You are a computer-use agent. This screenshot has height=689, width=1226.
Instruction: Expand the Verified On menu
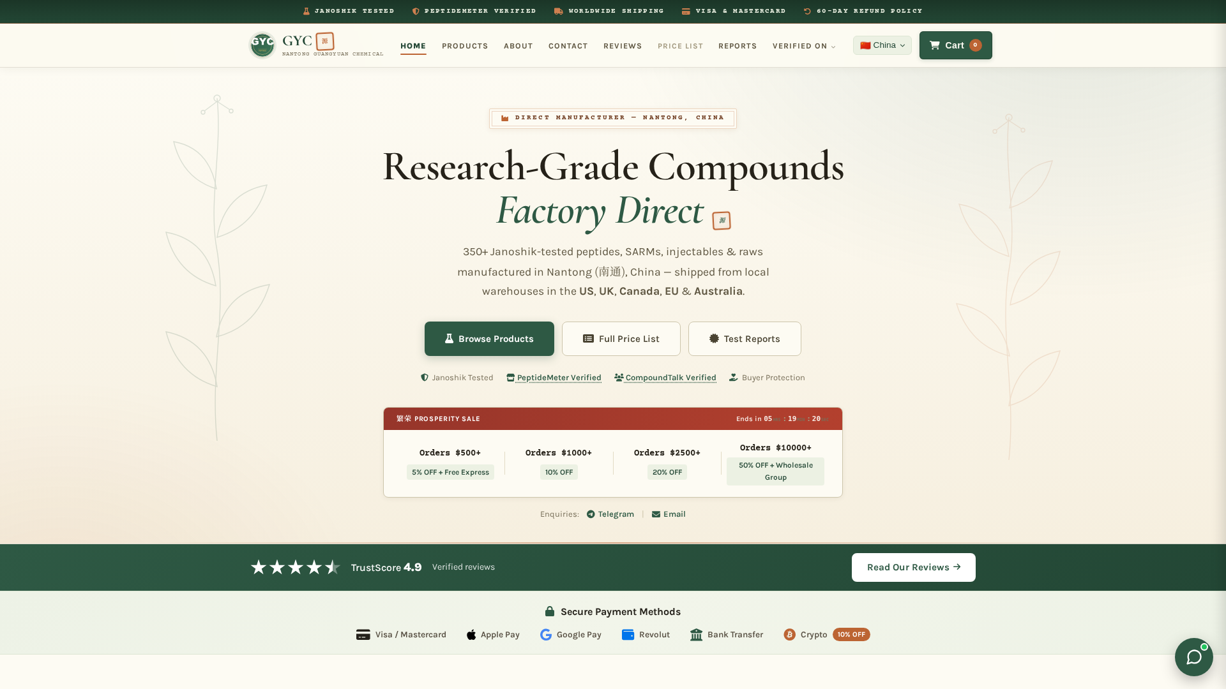[804, 46]
